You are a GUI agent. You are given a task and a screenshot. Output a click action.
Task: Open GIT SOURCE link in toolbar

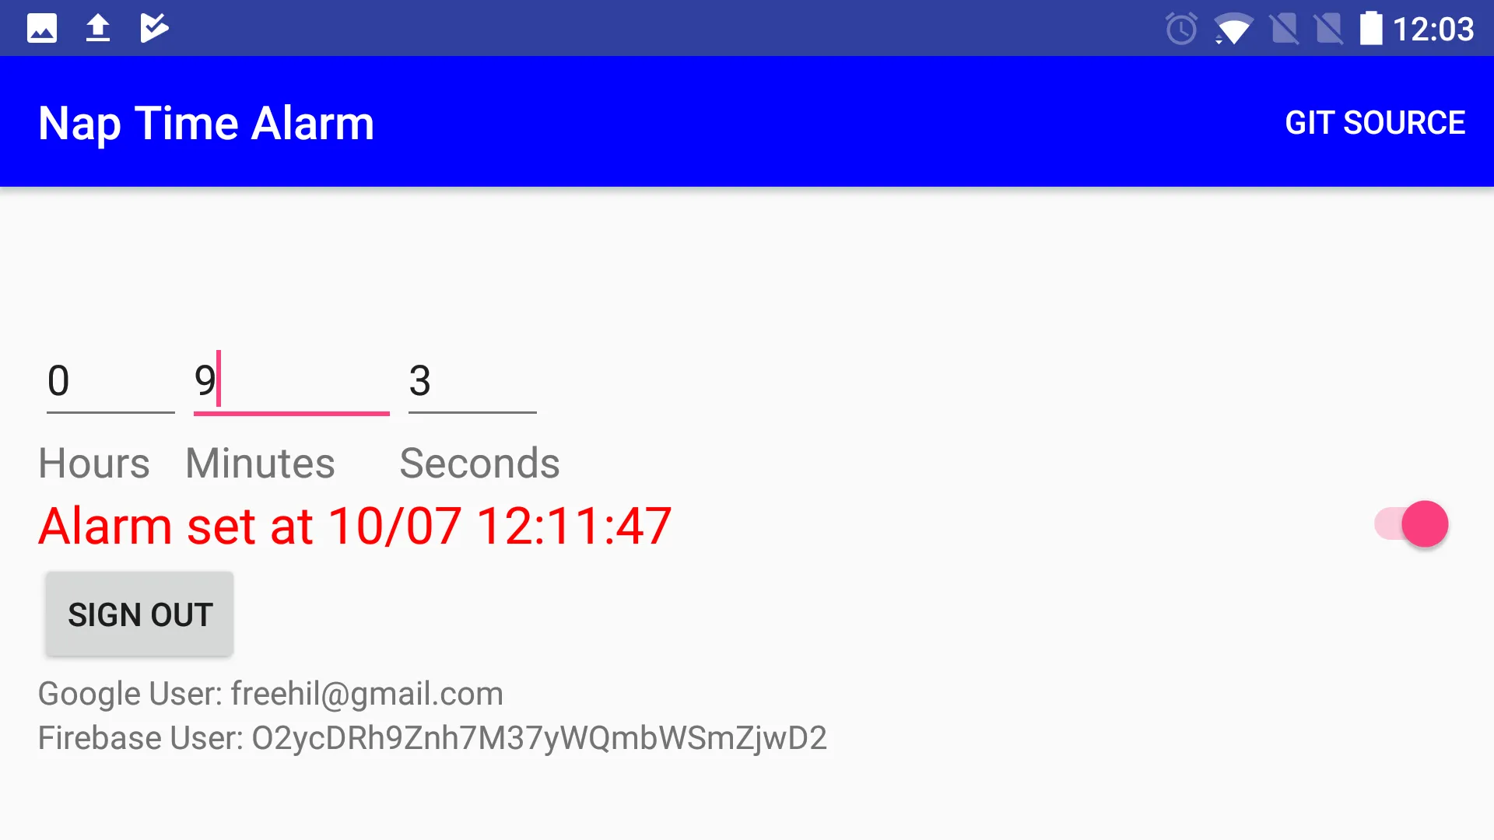coord(1375,121)
